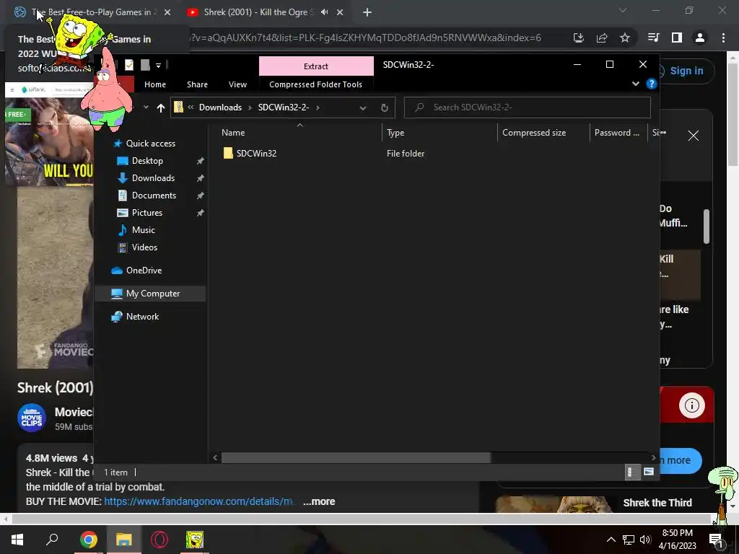Viewport: 739px width, 554px height.
Task: Select Downloads in the address breadcrumb
Action: point(220,107)
